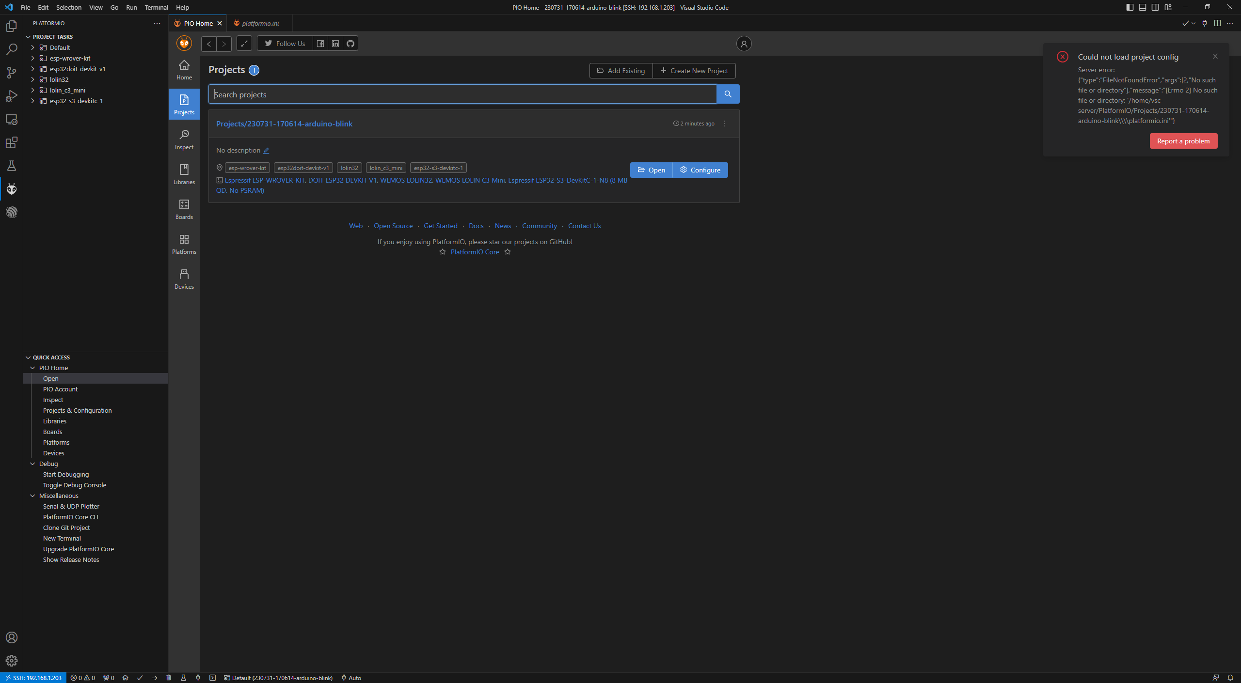Click inside the Search projects field

coord(461,94)
